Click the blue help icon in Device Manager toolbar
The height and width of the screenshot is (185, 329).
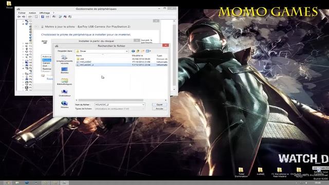tap(42, 16)
